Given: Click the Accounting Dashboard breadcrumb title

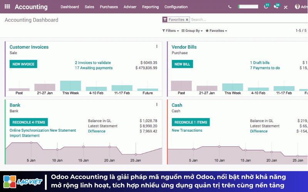Looking at the screenshot, I should (32, 20).
